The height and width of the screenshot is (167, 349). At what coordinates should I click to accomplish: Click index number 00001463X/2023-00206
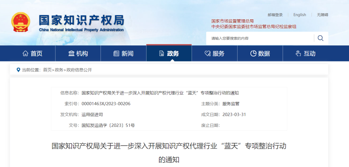[x=106, y=104]
